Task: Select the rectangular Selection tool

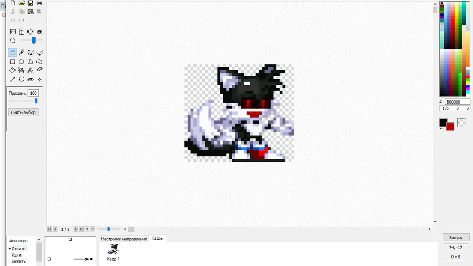Action: 13,53
